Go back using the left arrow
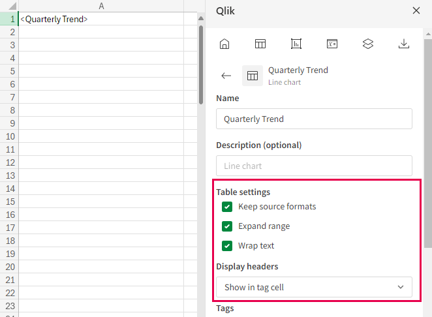This screenshot has height=317, width=432. pos(226,76)
